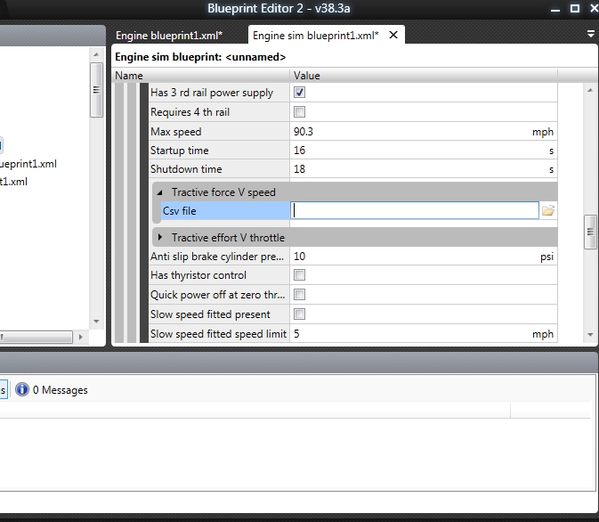The image size is (599, 522).
Task: Select the Csv file property label
Action: 225,211
